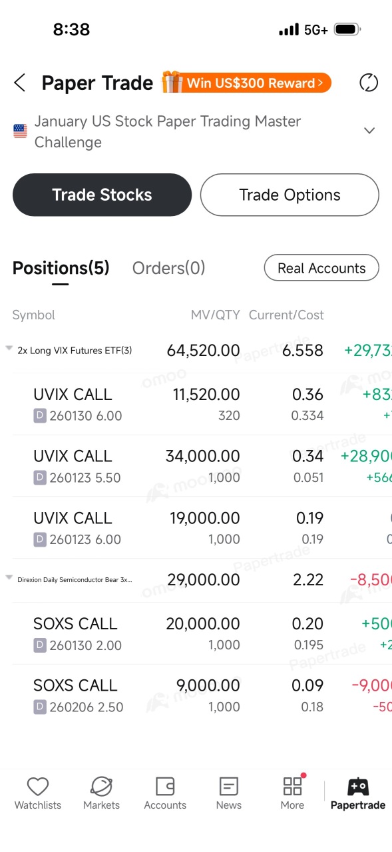Switch to Trade Stocks mode
Screen dimensions: 392x852
[x=102, y=195]
